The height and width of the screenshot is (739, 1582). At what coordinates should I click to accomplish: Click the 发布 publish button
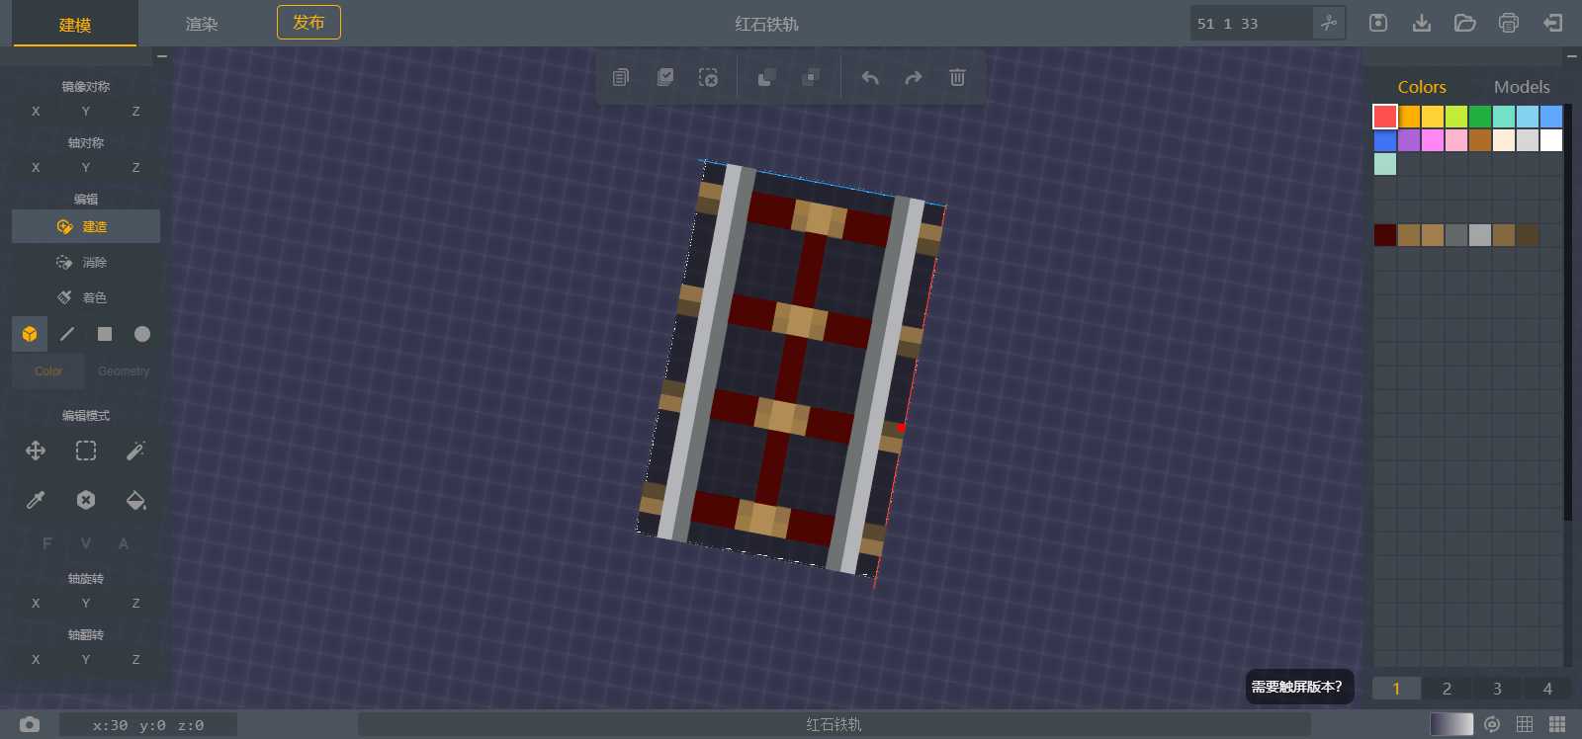pos(308,23)
